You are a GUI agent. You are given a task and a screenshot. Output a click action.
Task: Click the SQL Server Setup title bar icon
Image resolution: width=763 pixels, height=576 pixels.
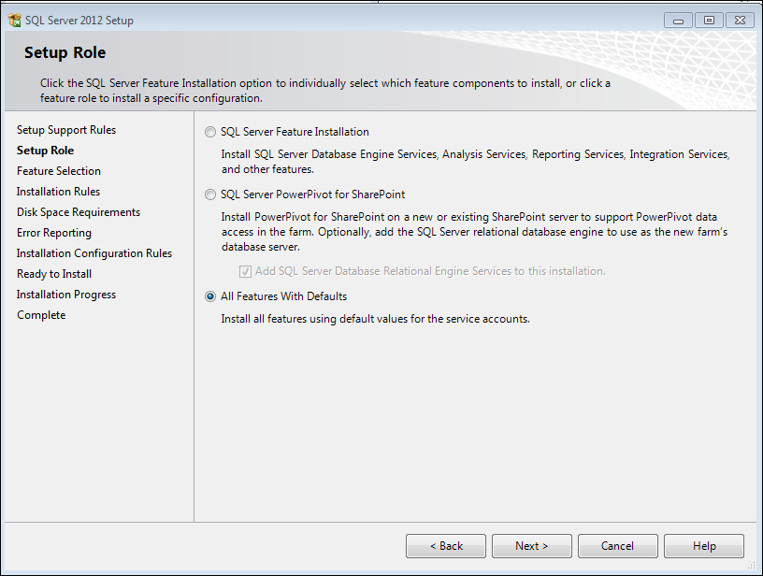pos(14,21)
